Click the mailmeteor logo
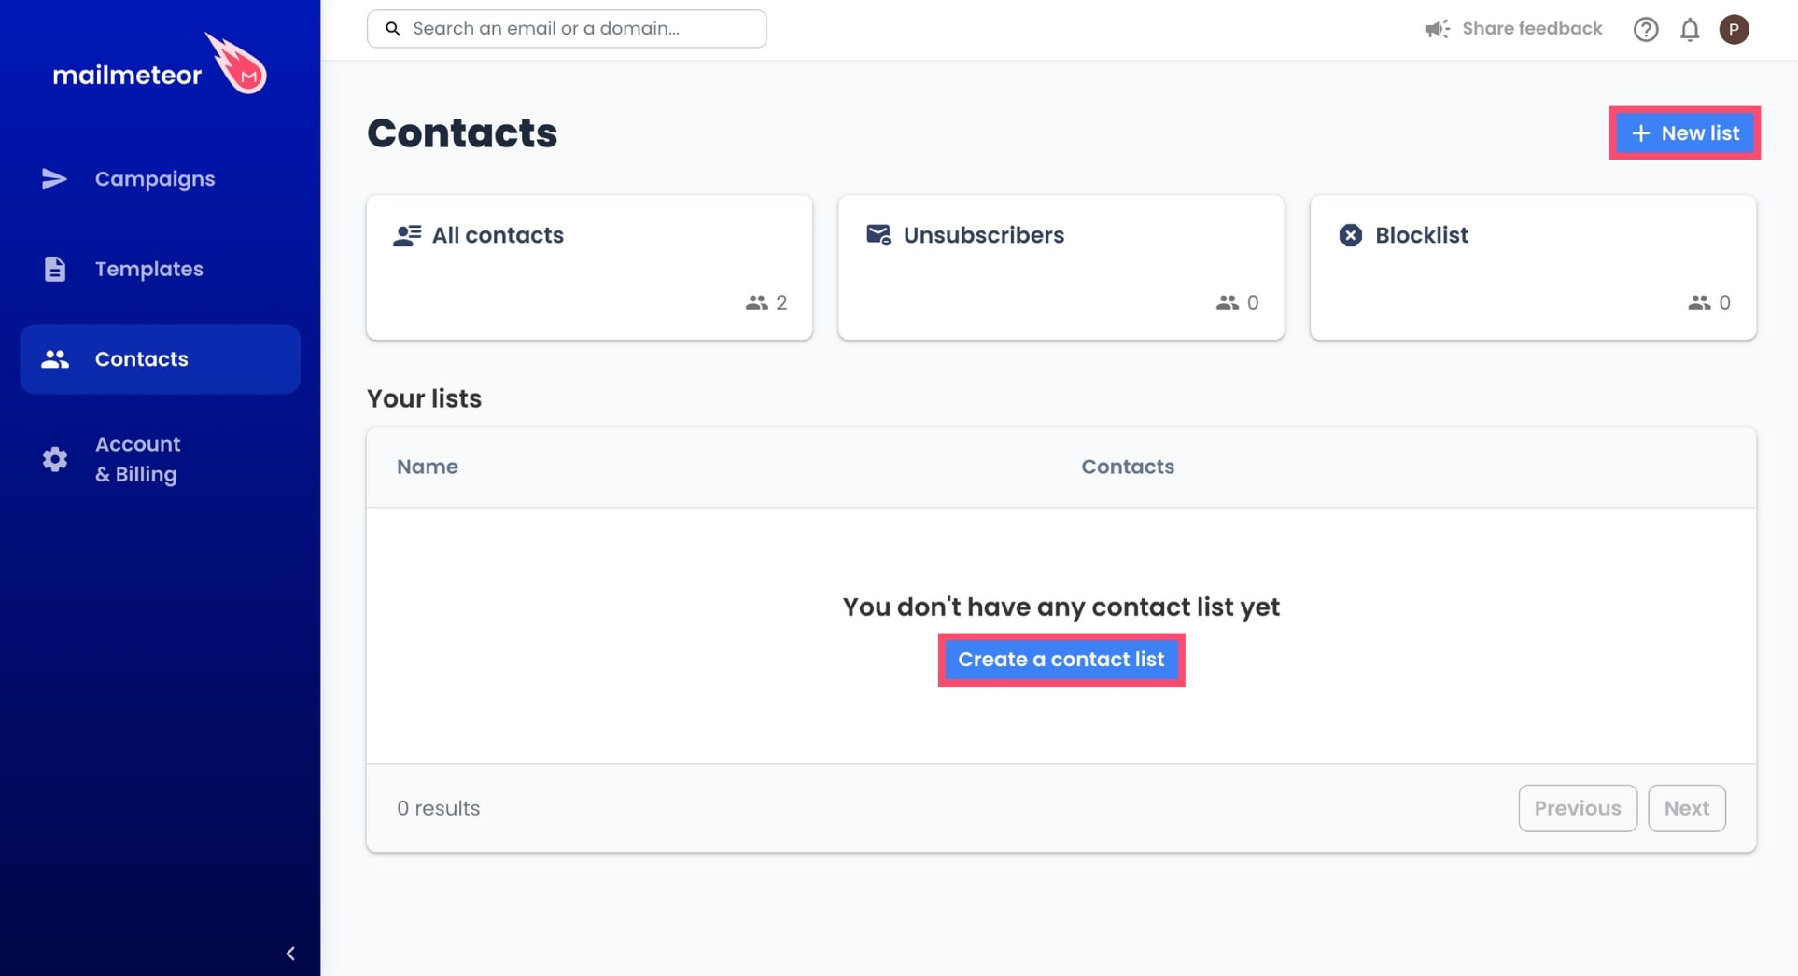The image size is (1798, 976). tap(160, 63)
